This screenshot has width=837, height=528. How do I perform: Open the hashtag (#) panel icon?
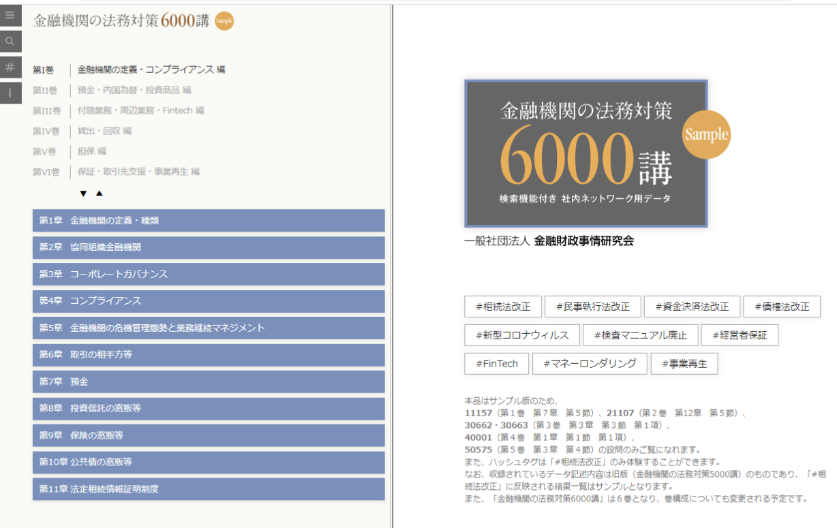coord(10,67)
